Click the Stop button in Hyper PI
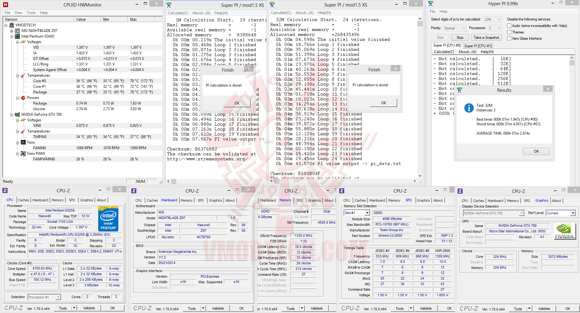The width and height of the screenshot is (580, 313). 460,38
